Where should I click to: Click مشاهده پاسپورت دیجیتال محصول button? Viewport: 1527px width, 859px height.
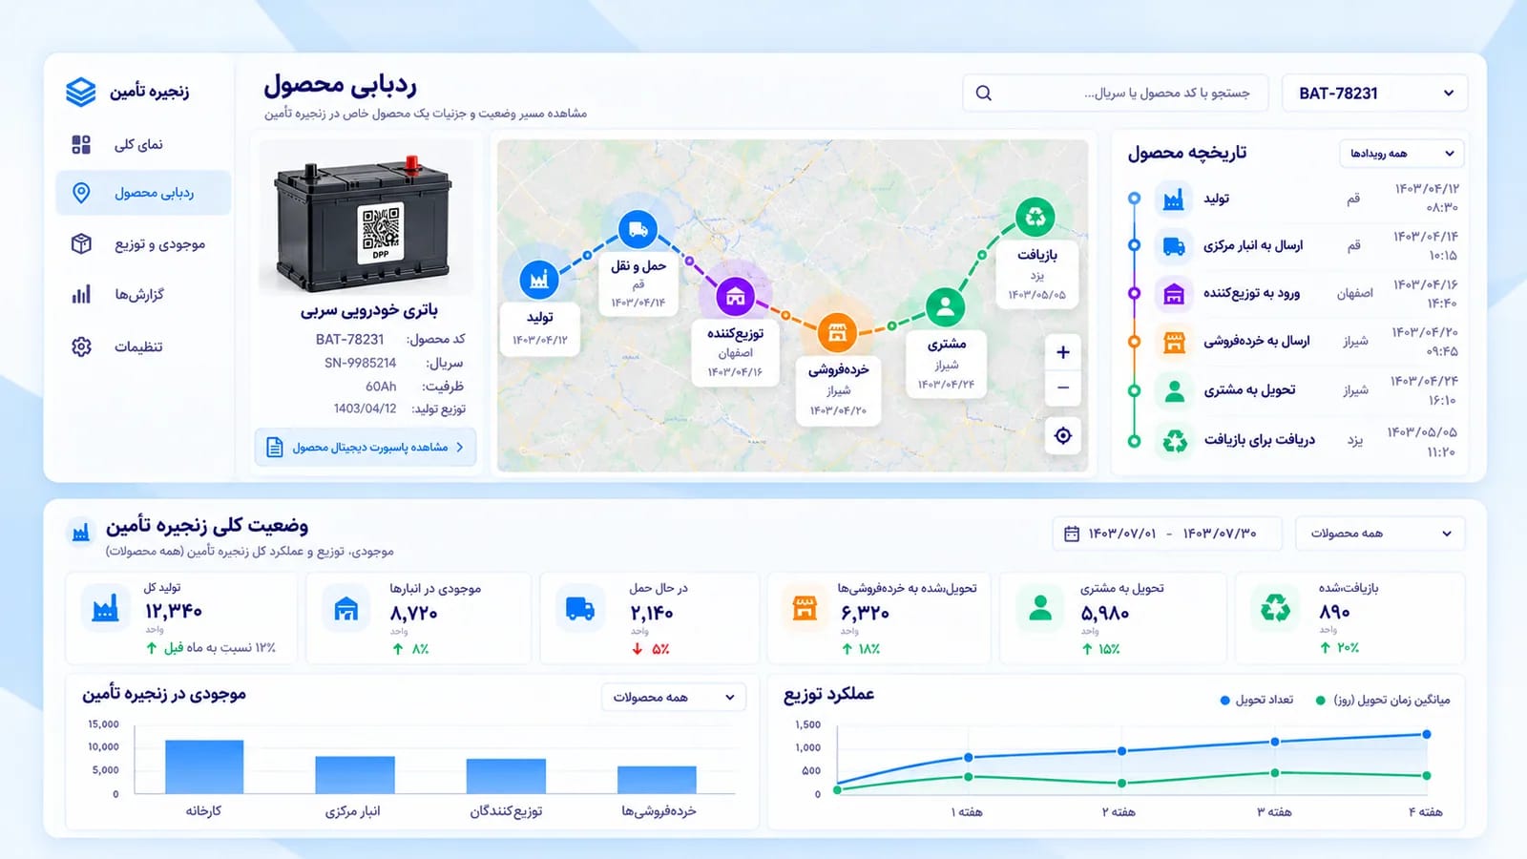[366, 447]
